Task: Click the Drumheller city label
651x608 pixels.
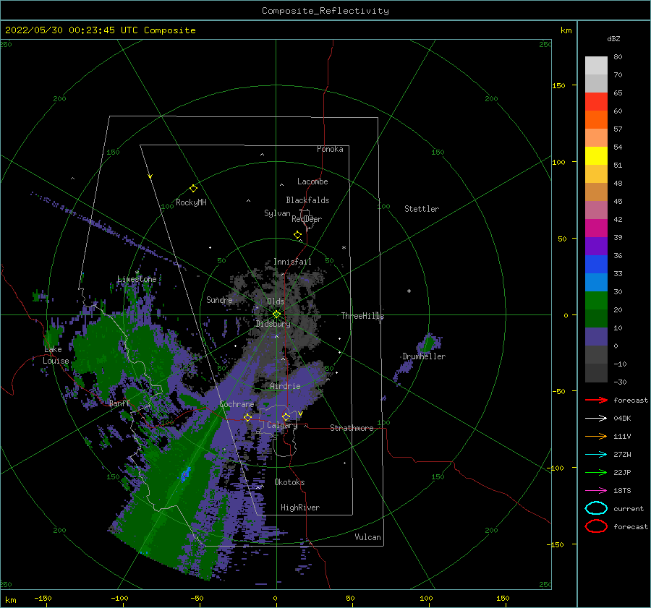Action: [424, 356]
